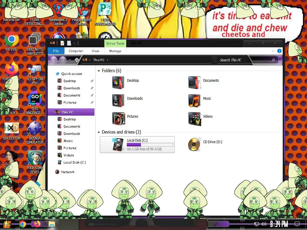Open the Desktop folder in Folders section
This screenshot has height=230, width=307.
126,82
